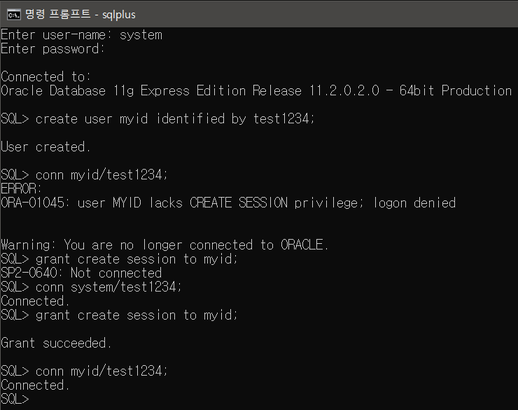Click the empty 'SQL>' prompt on the last line
Viewport: 518px width, 410px height.
pos(15,399)
